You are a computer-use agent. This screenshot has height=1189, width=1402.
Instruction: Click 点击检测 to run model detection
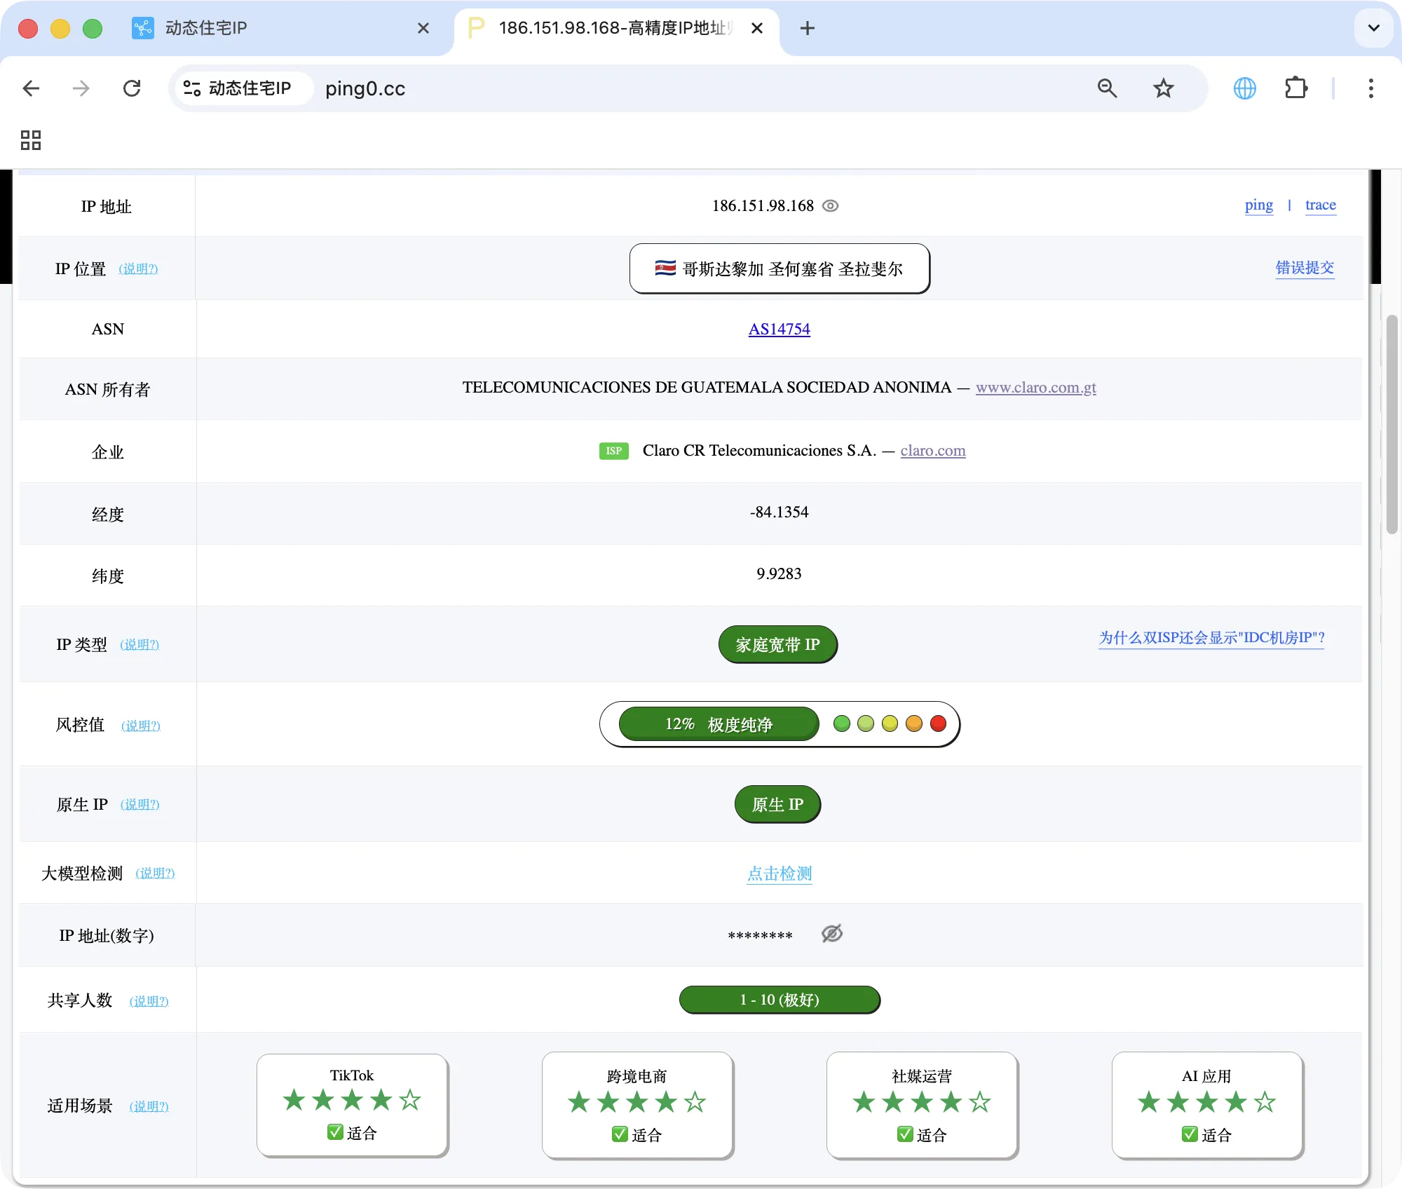pyautogui.click(x=779, y=874)
